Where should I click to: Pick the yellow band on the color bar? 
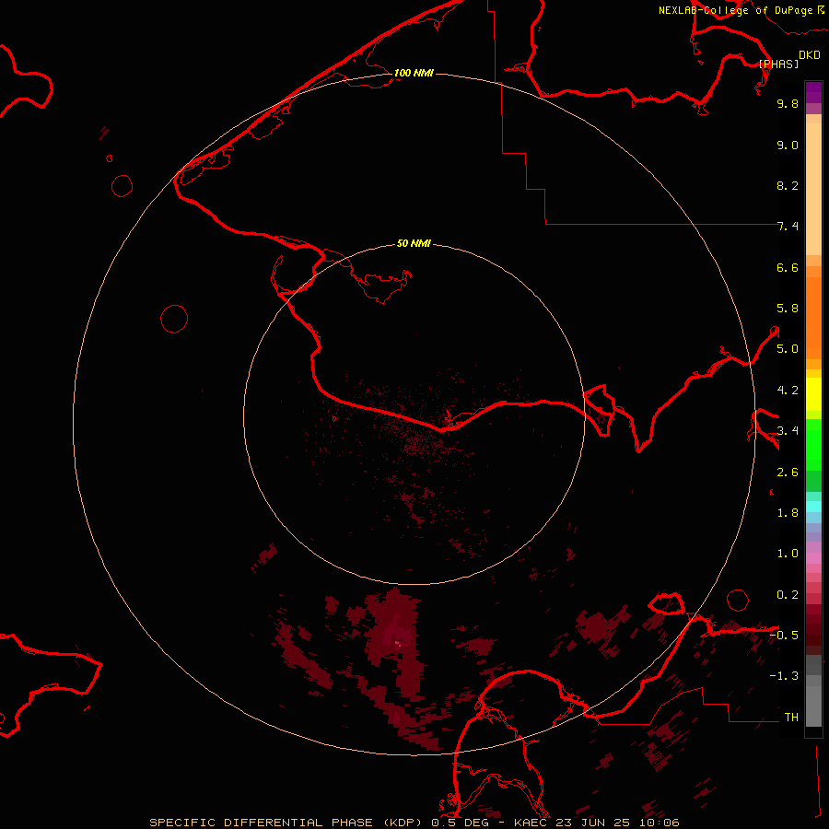(813, 393)
